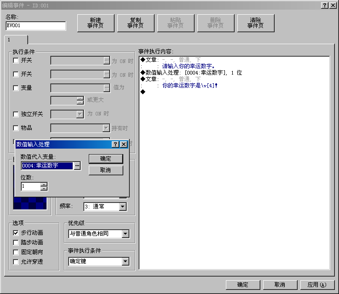Open 事件执行条件 dropdown showing 确定键
Screen dimensions: 339x294
[99, 261]
